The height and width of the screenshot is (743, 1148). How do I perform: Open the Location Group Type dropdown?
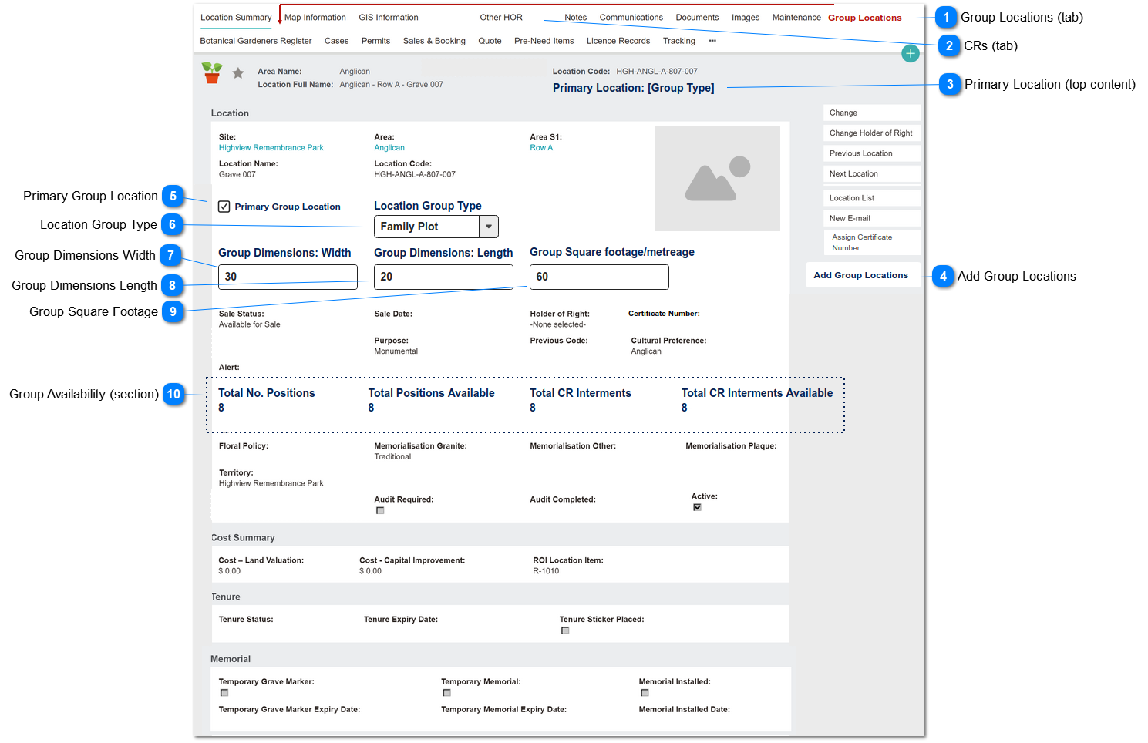coord(436,227)
